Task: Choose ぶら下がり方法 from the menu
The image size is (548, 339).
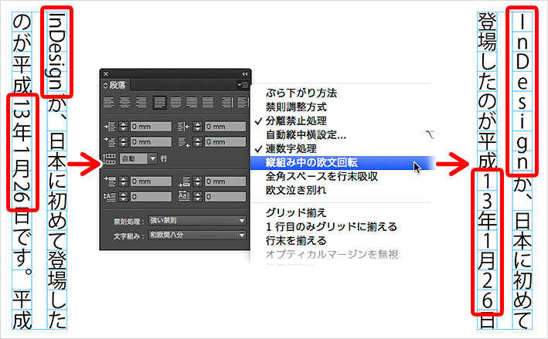Action: [x=301, y=93]
